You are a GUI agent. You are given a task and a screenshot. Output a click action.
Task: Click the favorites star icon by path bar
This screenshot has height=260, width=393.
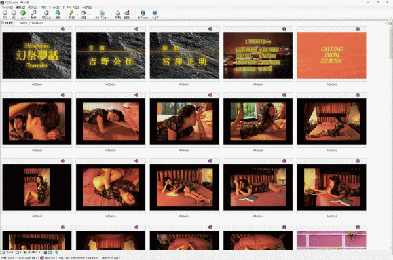coord(390,23)
